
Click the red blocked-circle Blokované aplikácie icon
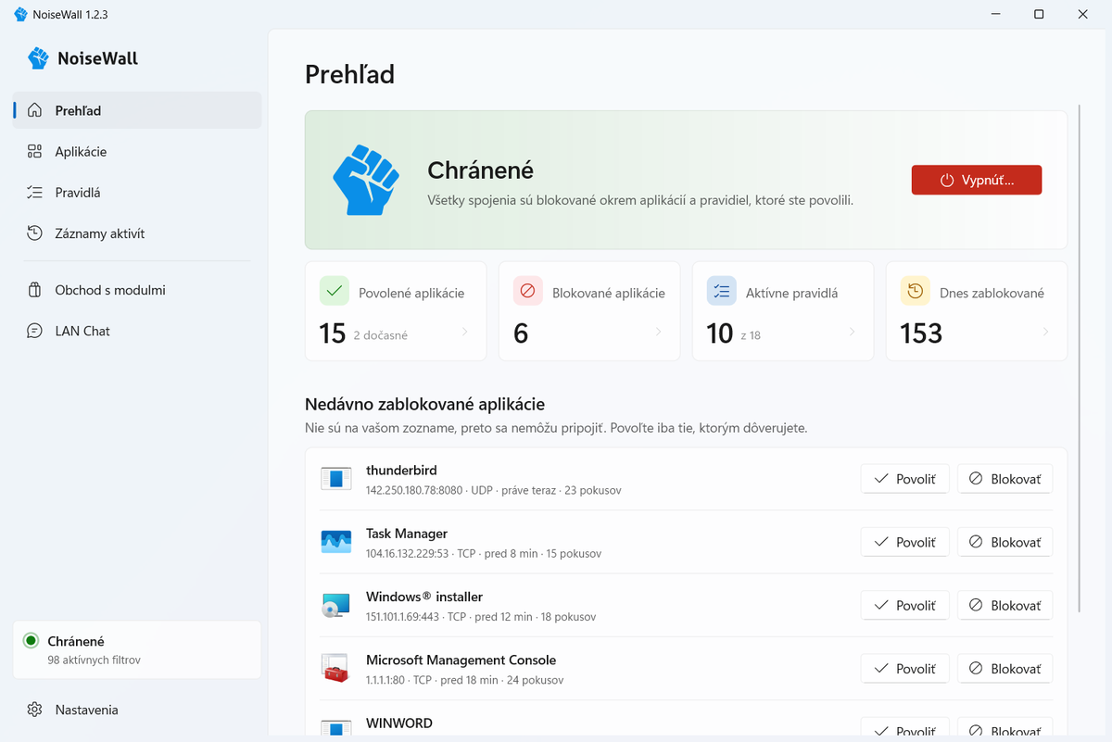coord(528,291)
